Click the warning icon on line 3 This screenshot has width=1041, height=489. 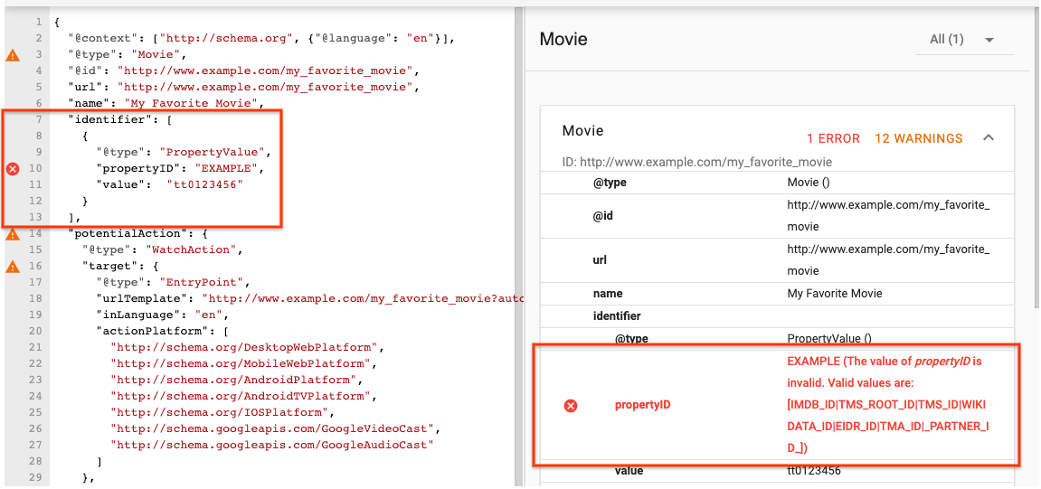click(13, 55)
